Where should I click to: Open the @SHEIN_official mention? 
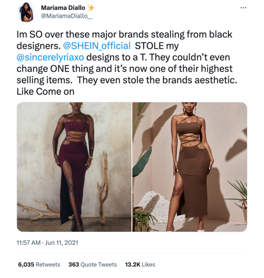(97, 46)
